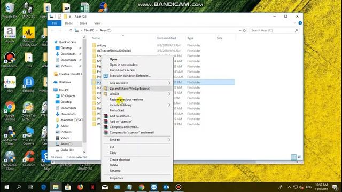
Task: Open Action Center notifications icon
Action: click(335, 187)
